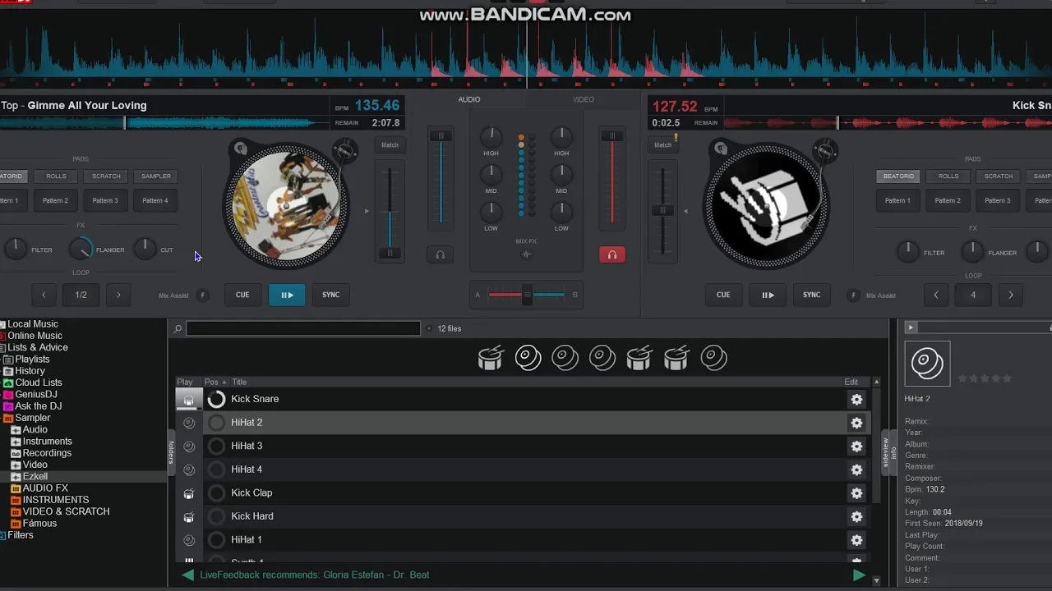The image size is (1052, 591).
Task: Click the HiHat 2 cover art in info panel
Action: click(x=927, y=363)
